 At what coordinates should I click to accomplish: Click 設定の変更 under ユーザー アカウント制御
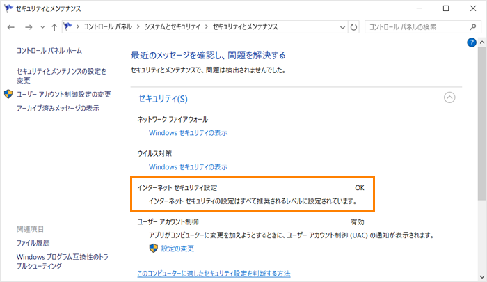pyautogui.click(x=177, y=249)
